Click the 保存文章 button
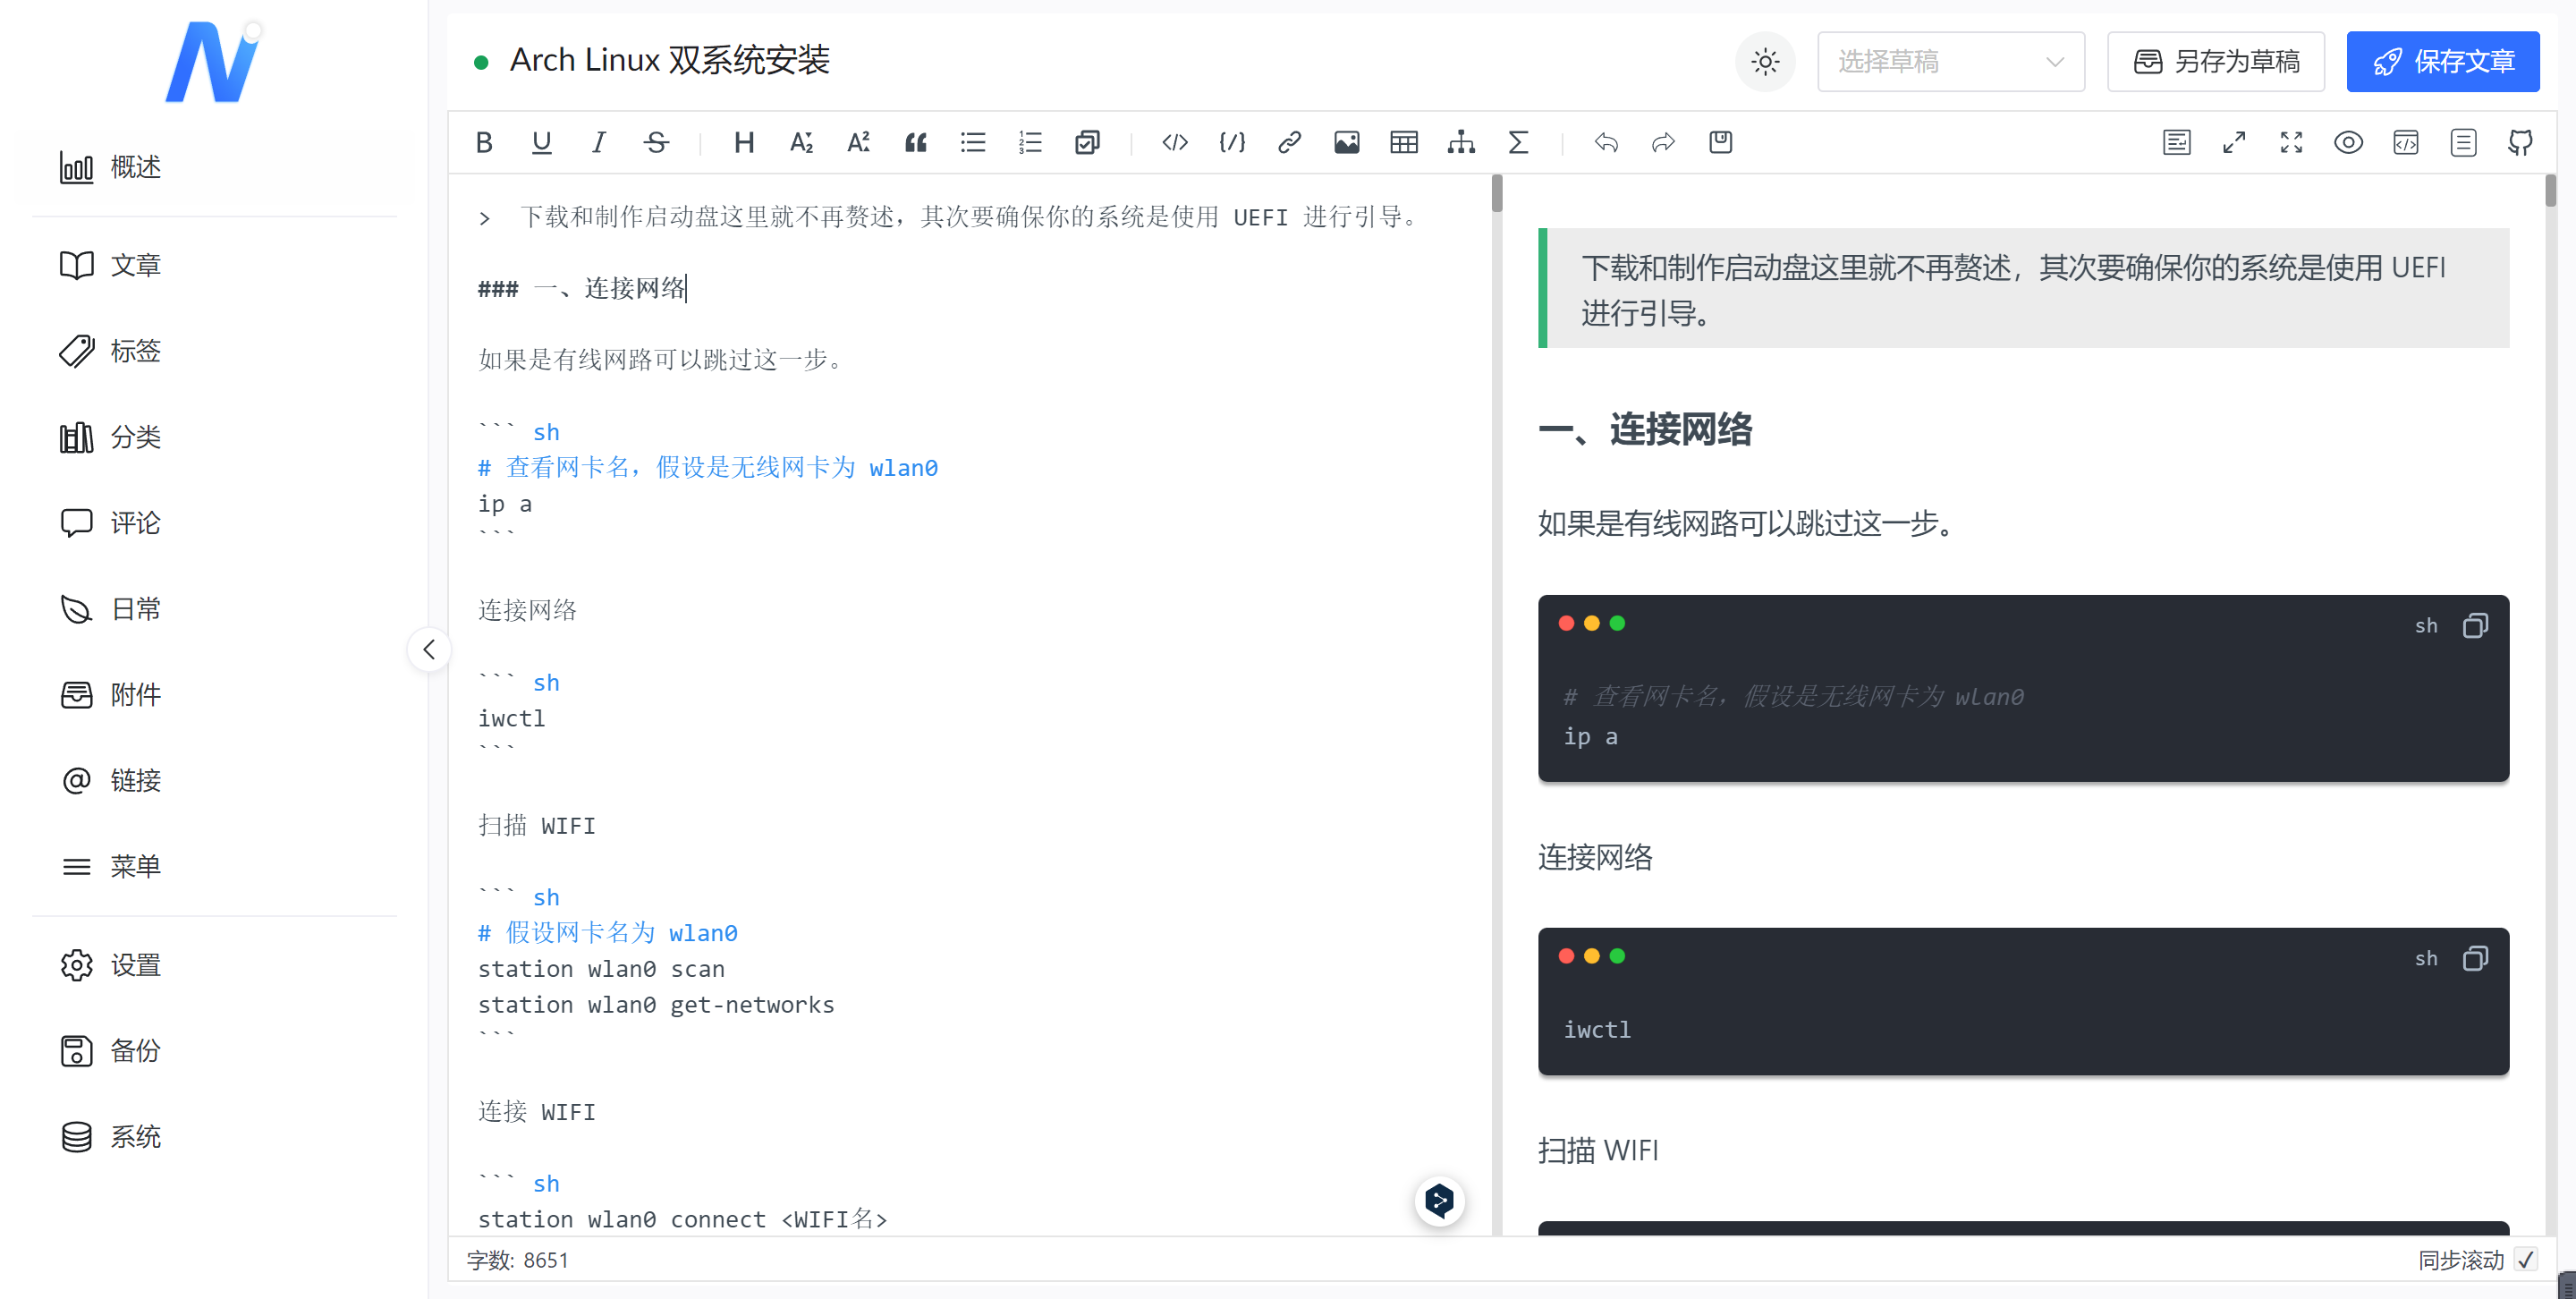The width and height of the screenshot is (2576, 1299). click(x=2442, y=62)
